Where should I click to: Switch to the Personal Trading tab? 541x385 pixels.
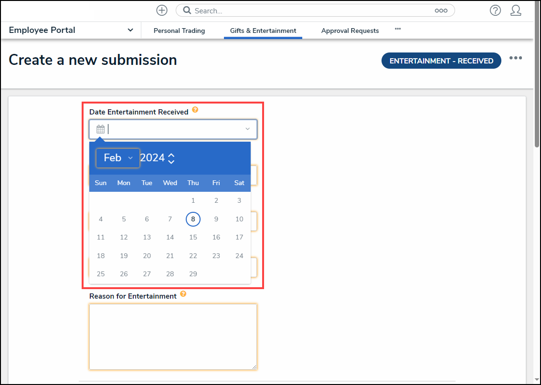(x=179, y=31)
